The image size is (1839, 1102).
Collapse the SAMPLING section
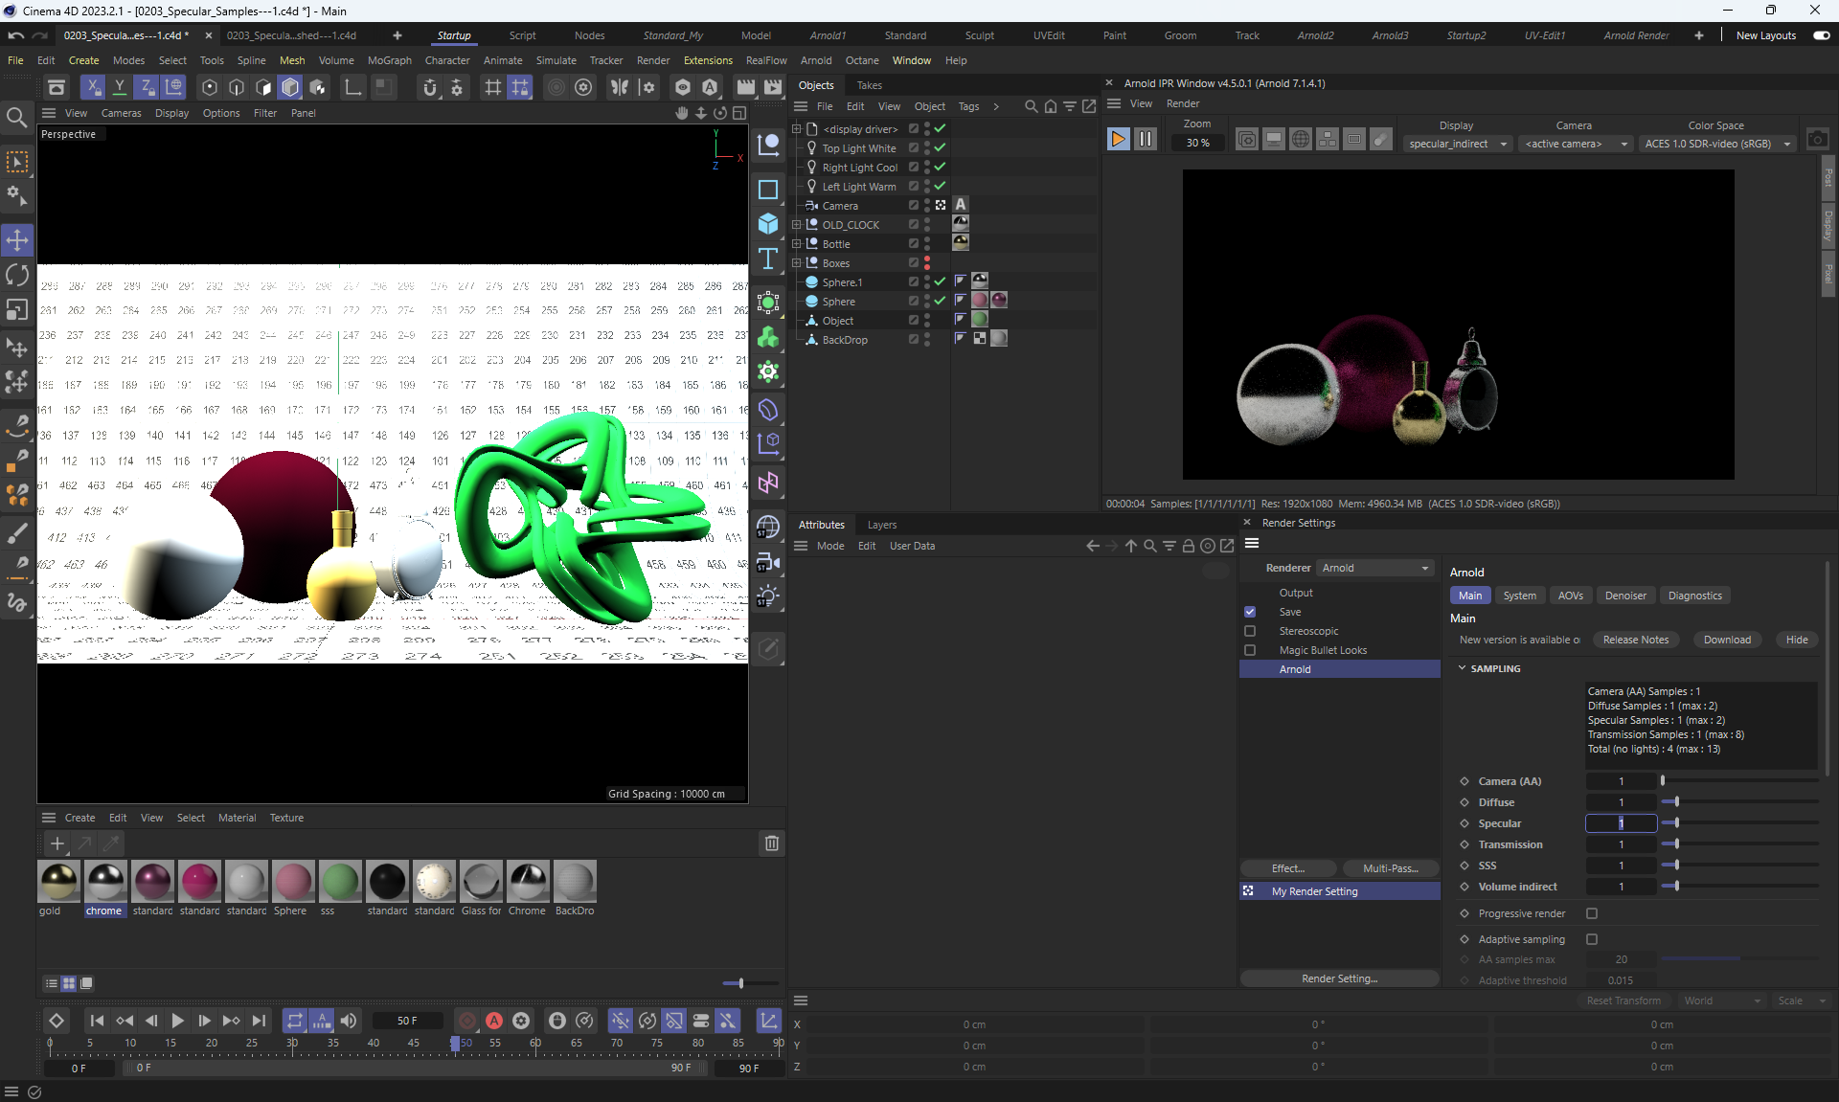coord(1463,668)
